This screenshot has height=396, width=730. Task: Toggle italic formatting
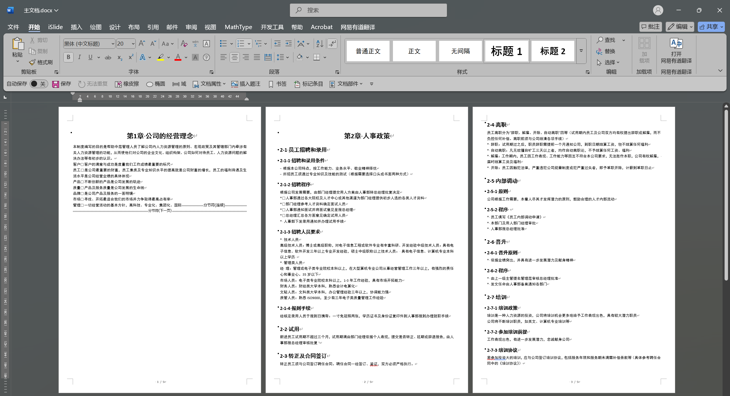80,57
